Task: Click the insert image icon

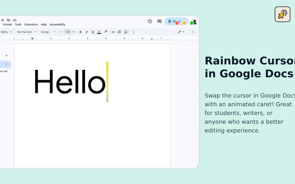Action: (x=126, y=32)
